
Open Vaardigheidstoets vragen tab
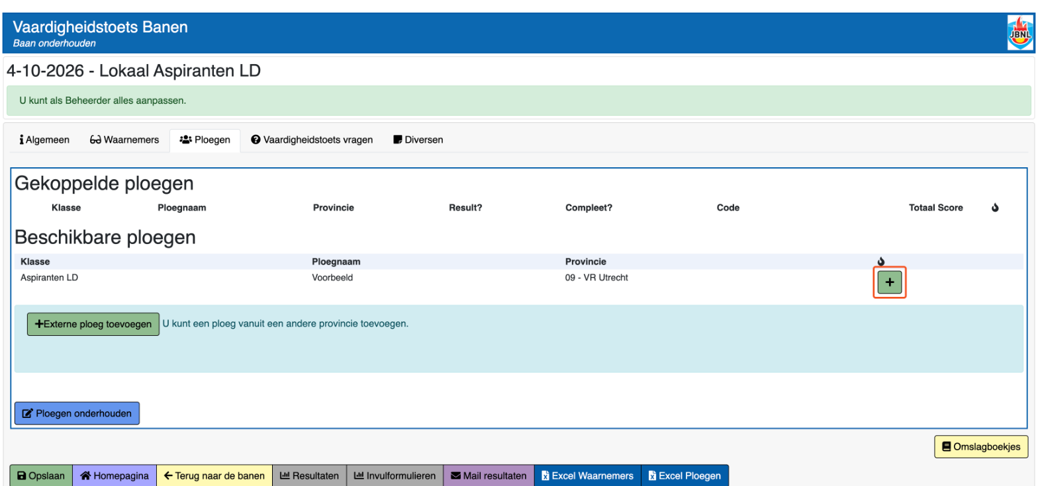tap(312, 140)
